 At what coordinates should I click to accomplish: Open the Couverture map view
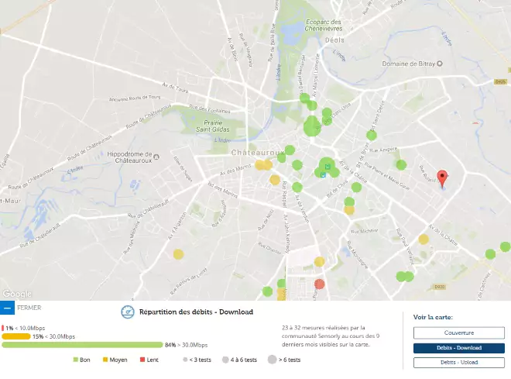click(x=459, y=332)
